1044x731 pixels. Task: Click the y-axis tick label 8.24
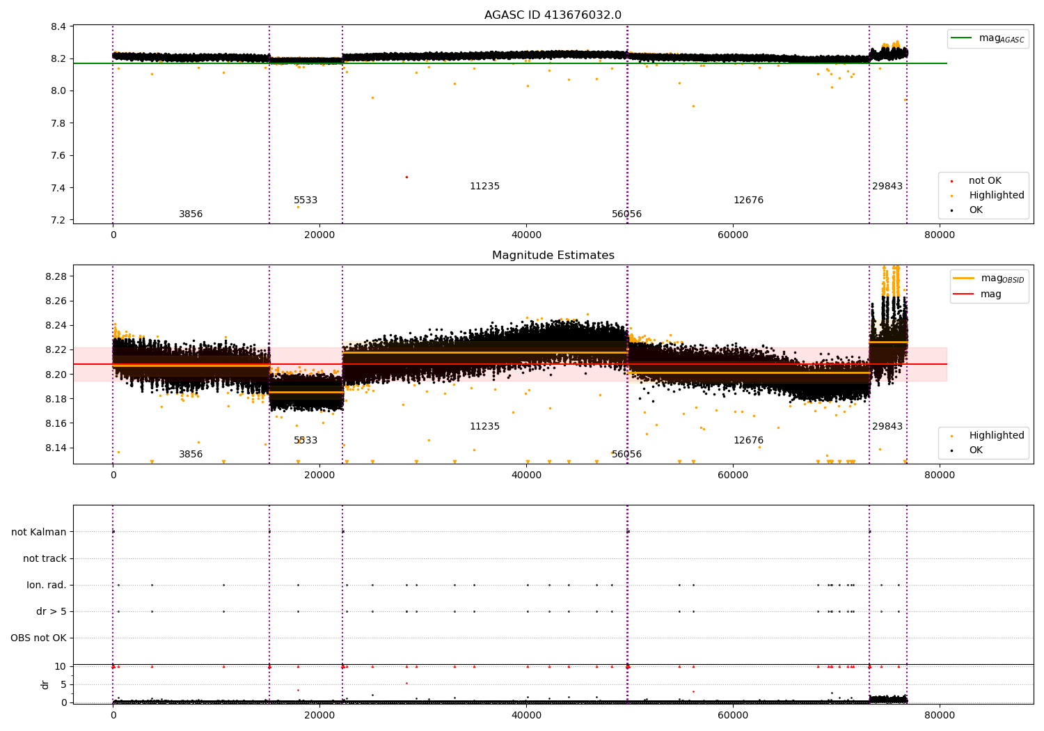56,325
